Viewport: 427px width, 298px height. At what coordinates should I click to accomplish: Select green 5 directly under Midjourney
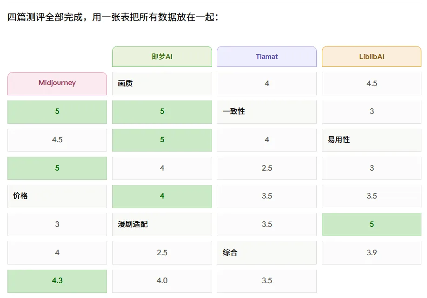pos(57,112)
